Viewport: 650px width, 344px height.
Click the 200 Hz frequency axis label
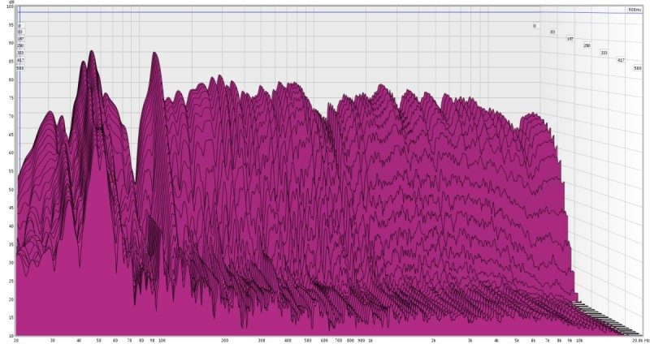click(224, 340)
